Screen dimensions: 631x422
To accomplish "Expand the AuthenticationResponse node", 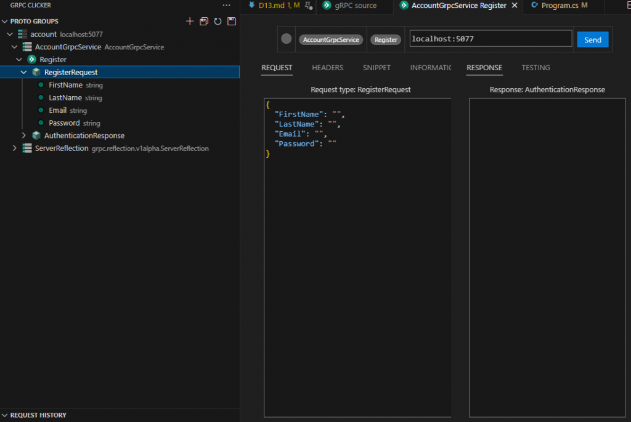I will [x=24, y=136].
